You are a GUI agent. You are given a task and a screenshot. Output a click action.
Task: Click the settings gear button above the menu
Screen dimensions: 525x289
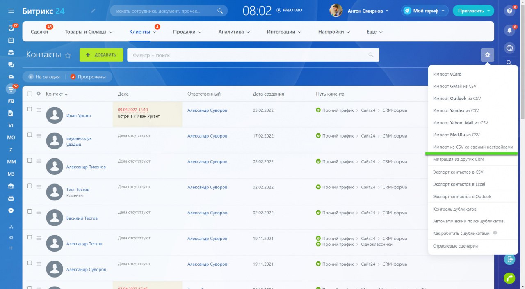[487, 55]
